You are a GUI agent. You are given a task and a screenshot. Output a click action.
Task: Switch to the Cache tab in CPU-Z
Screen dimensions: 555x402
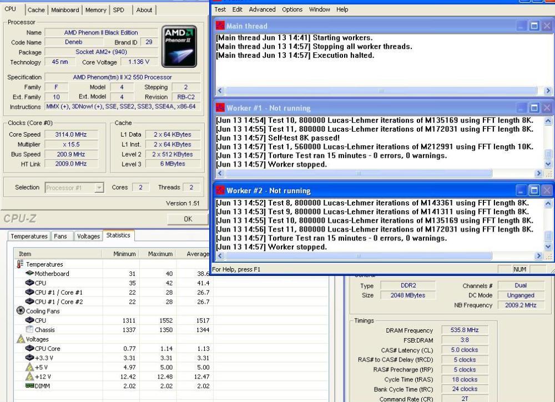click(36, 10)
